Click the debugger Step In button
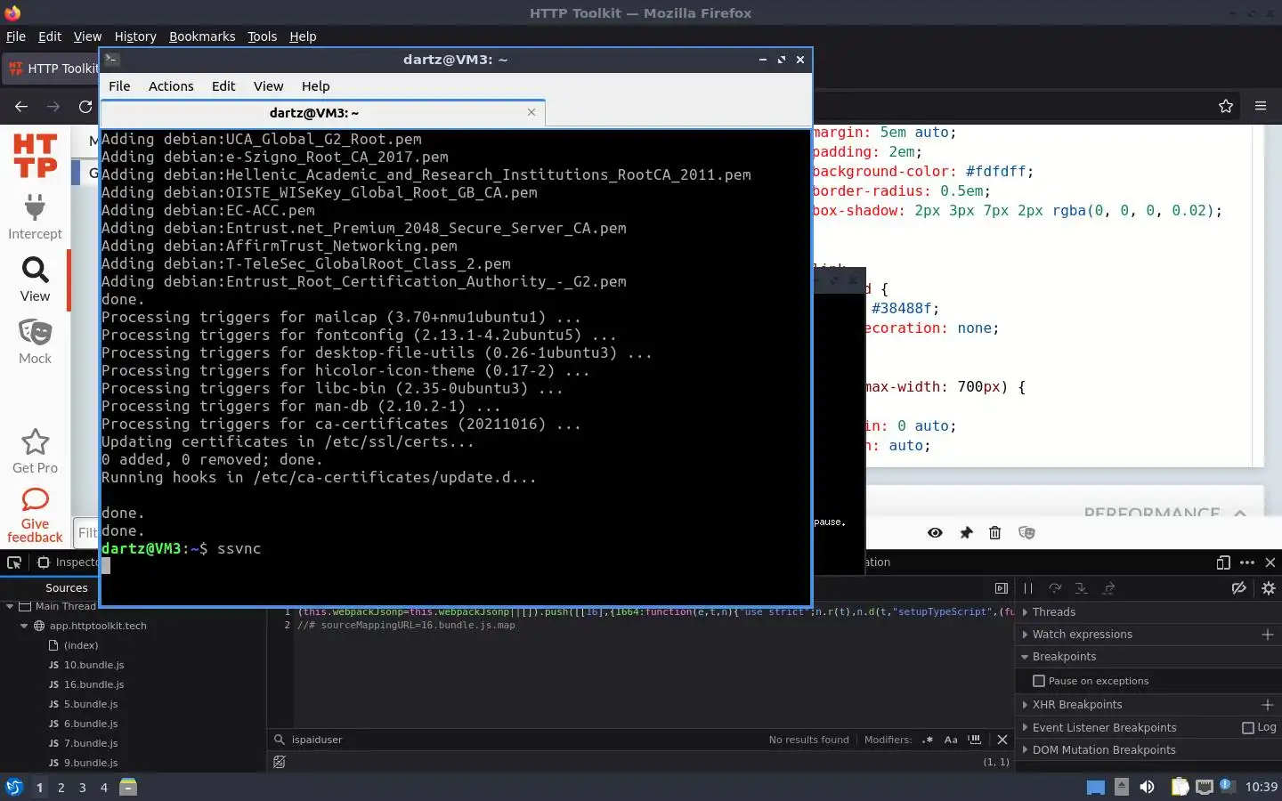The width and height of the screenshot is (1282, 801). [x=1081, y=588]
